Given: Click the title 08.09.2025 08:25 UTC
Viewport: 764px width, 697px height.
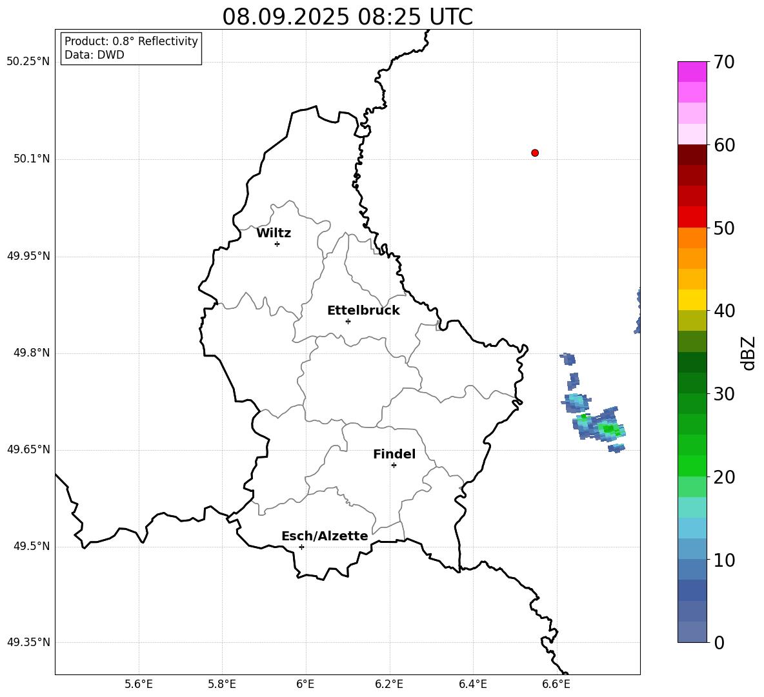Looking at the screenshot, I should click(347, 17).
